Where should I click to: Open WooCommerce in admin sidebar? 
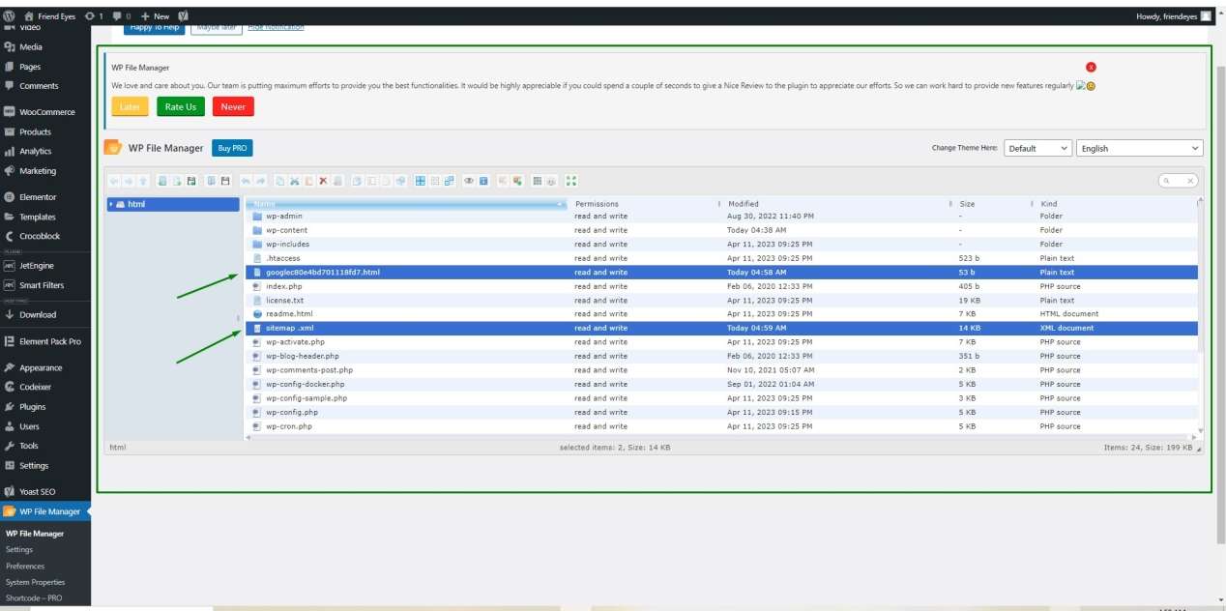point(45,112)
